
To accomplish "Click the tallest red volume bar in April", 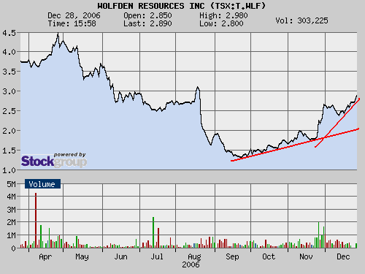I will pyautogui.click(x=36, y=221).
